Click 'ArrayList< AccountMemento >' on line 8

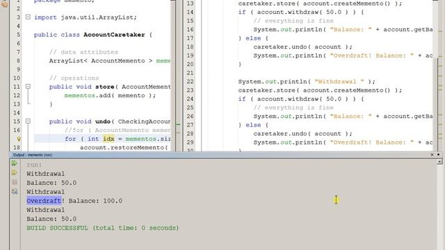point(101,60)
